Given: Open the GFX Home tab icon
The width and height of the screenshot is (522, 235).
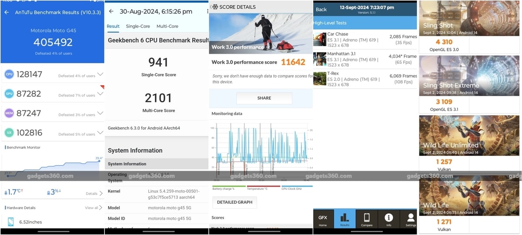Looking at the screenshot, I should 323,220.
